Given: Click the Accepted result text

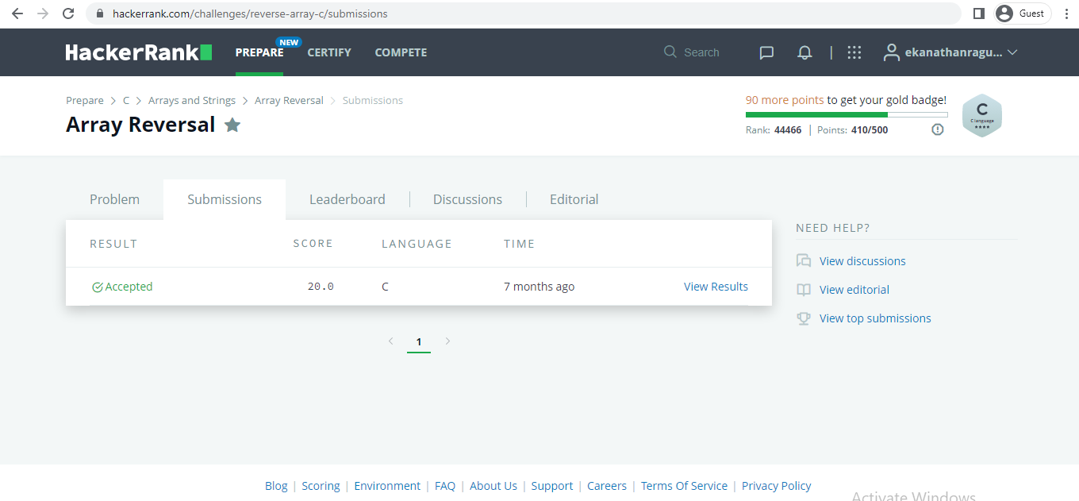Looking at the screenshot, I should pos(129,287).
